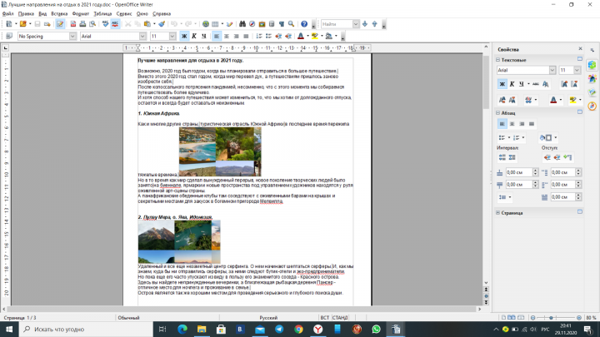Click the Open file icon in toolbar
Image resolution: width=600 pixels, height=337 pixels.
click(x=23, y=24)
